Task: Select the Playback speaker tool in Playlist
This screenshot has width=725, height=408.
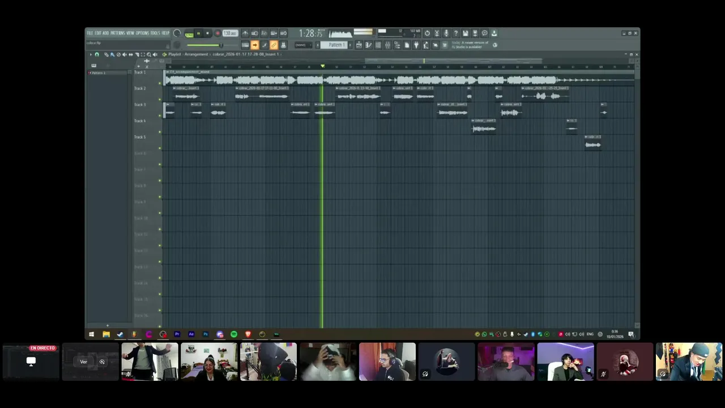Action: (155, 54)
